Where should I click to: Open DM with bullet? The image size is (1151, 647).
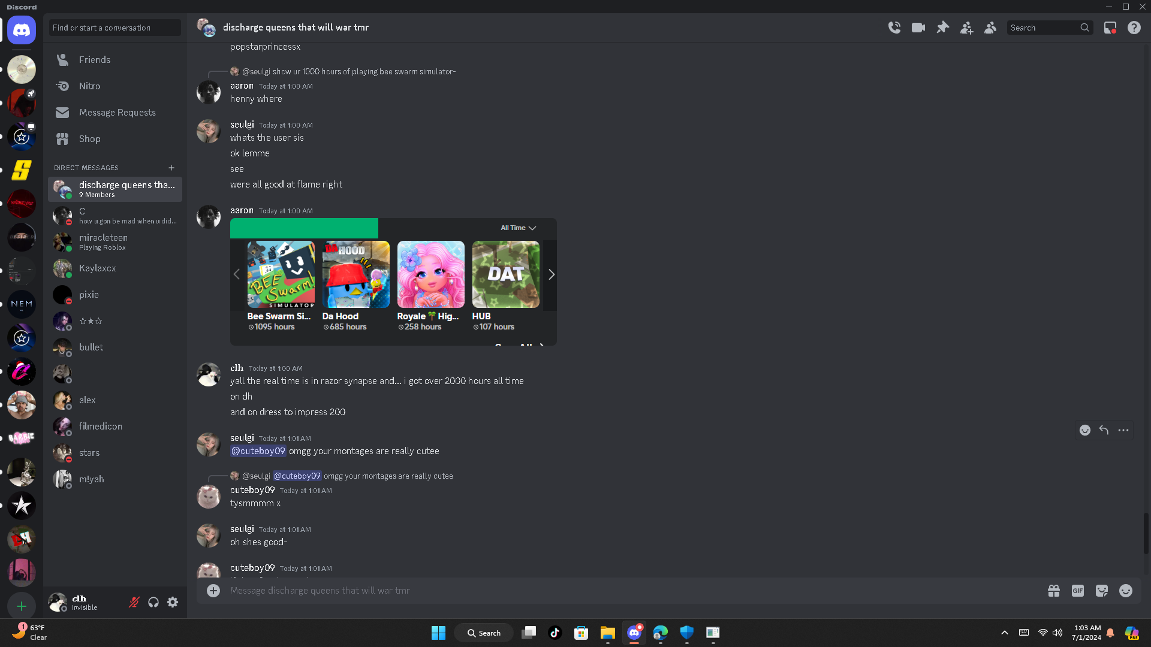click(115, 347)
